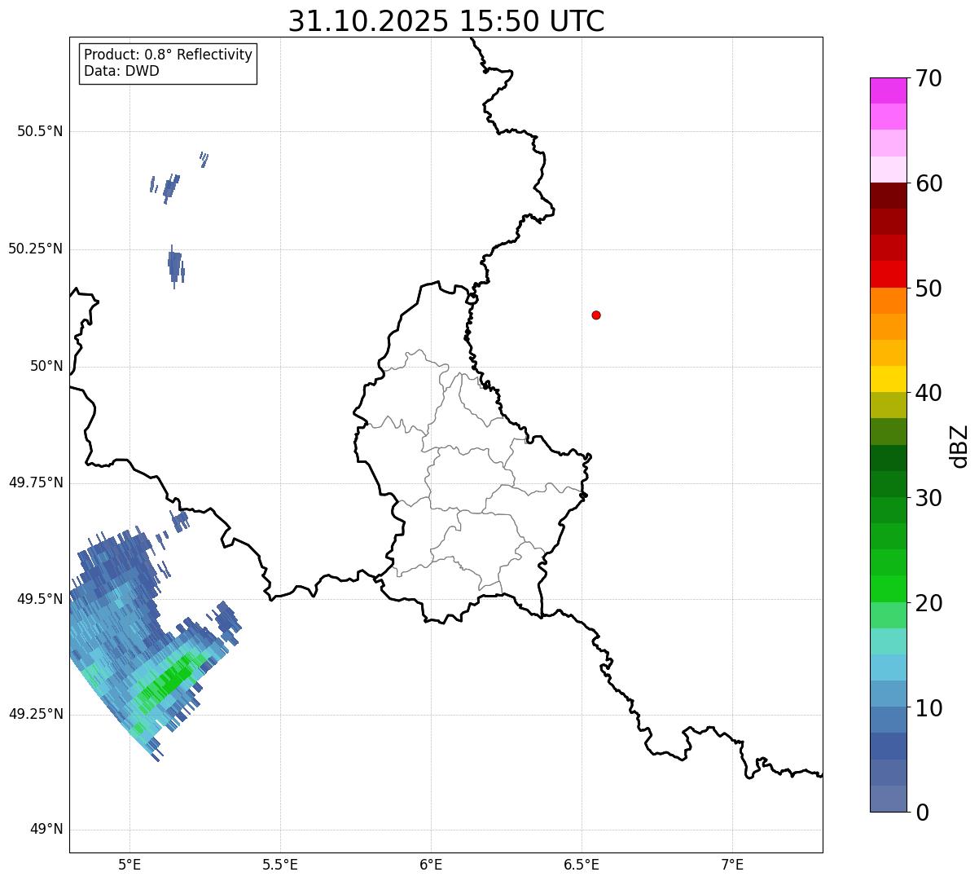
Task: Click the dBZ colorbar axis label
Action: click(960, 446)
